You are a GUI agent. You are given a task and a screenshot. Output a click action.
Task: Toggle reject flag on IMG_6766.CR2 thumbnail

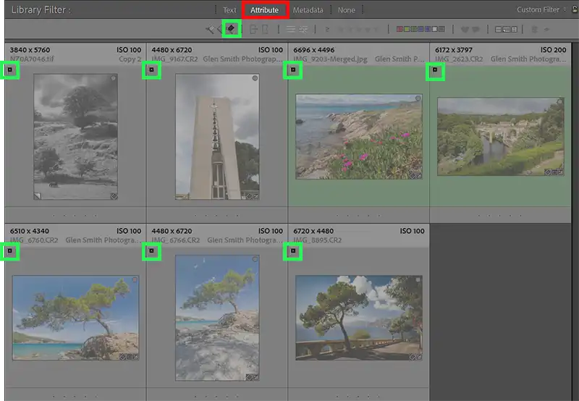151,251
